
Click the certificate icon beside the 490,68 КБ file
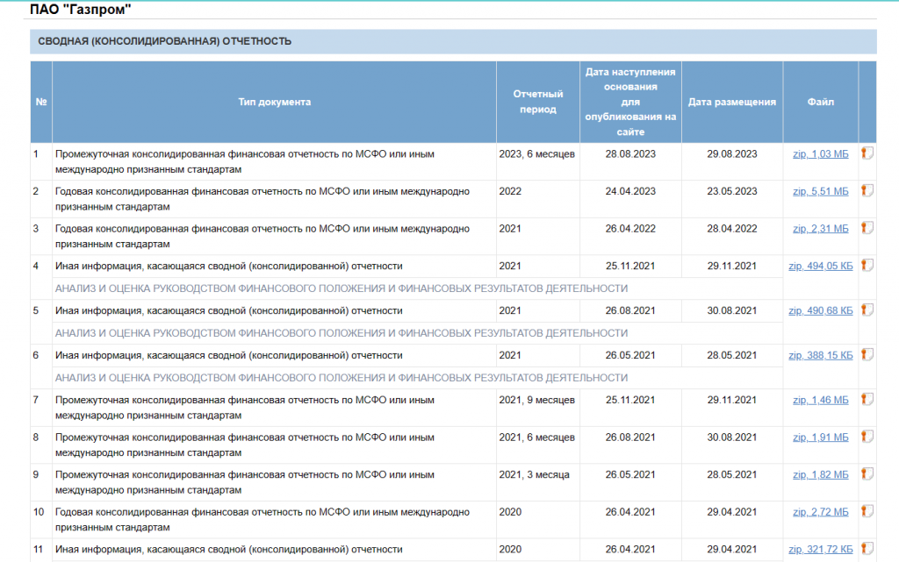tap(867, 309)
